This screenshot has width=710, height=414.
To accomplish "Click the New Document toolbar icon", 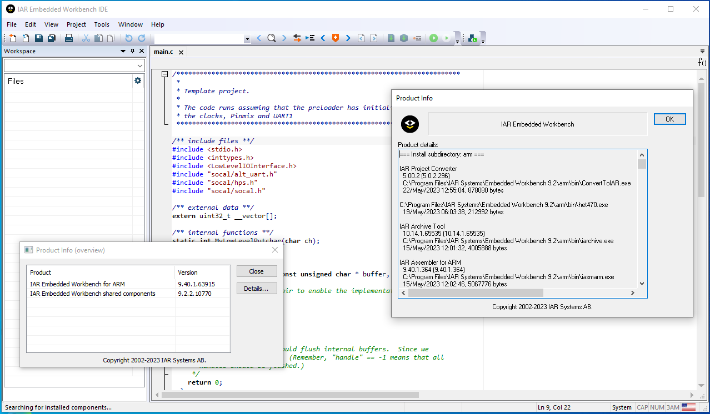I will [x=13, y=38].
